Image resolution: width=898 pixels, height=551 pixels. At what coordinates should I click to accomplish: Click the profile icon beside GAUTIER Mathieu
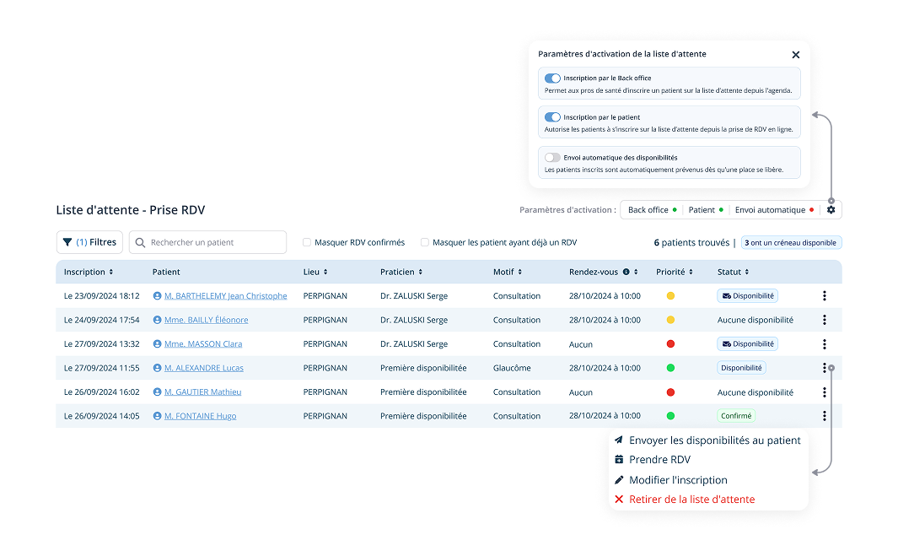pos(157,392)
